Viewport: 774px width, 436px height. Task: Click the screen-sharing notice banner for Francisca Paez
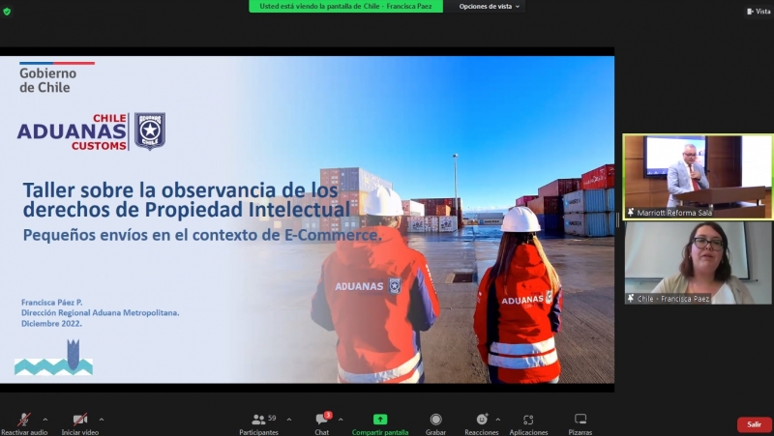click(345, 7)
